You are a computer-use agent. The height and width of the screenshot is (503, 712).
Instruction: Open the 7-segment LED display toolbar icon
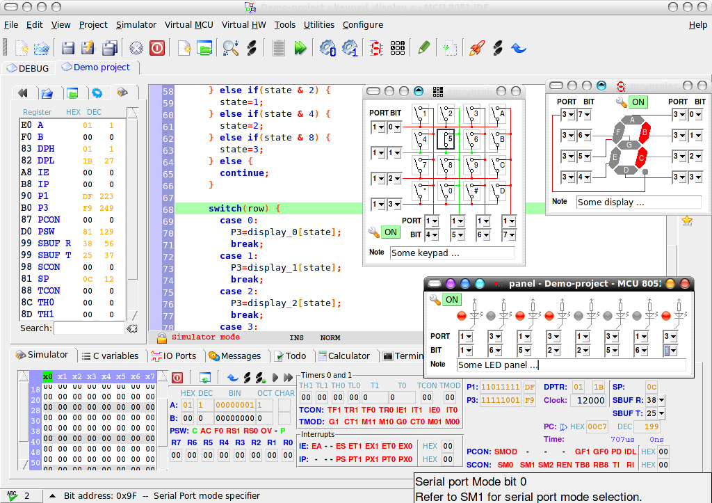[376, 48]
